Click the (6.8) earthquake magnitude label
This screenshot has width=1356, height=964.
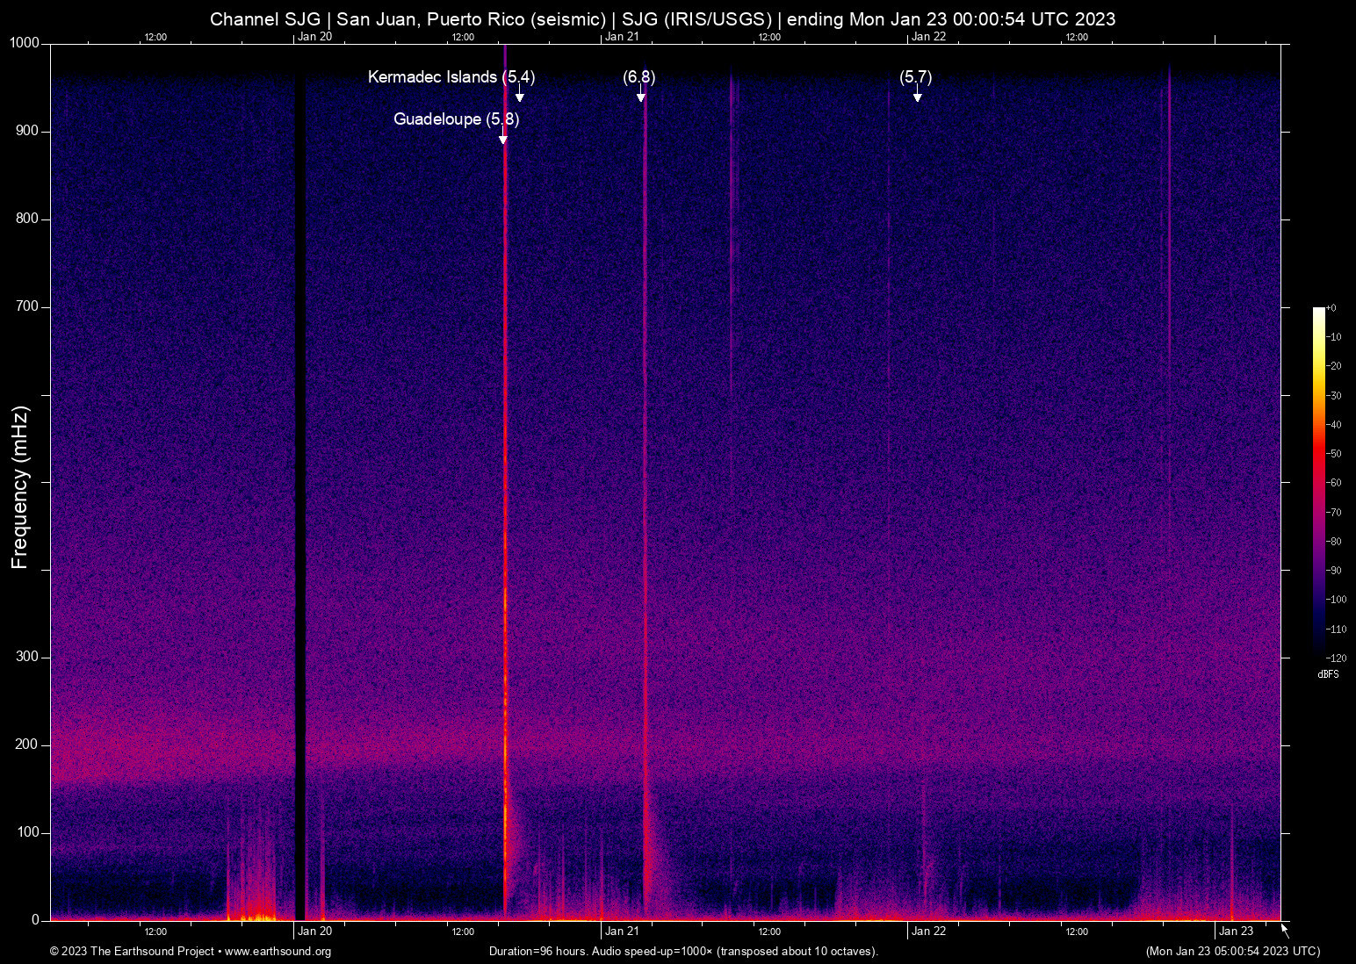[x=638, y=77]
